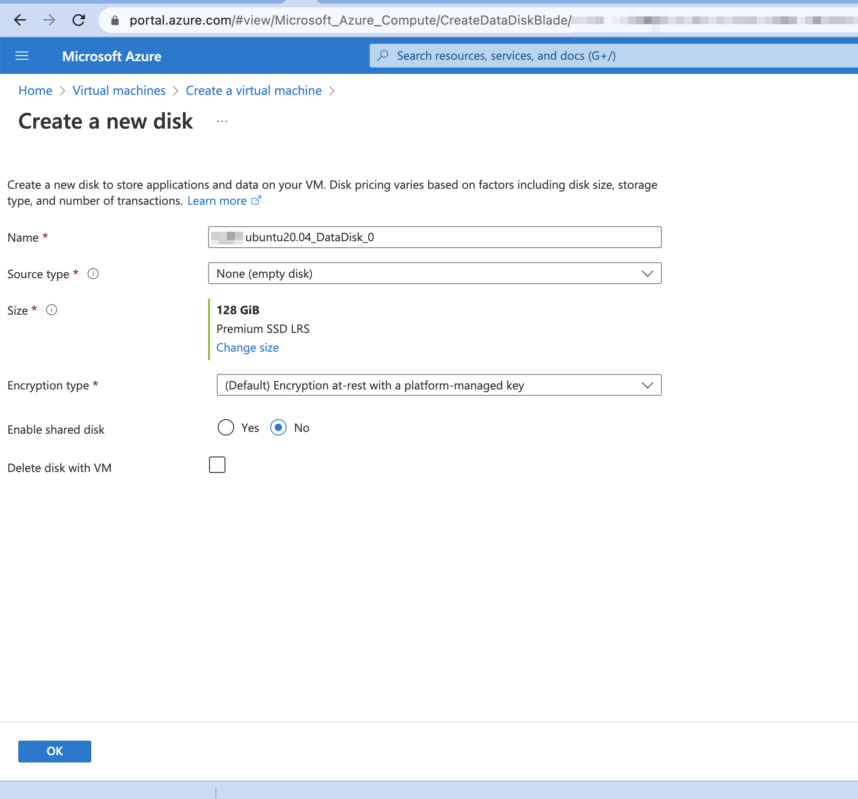Focus the disk Name input field

pyautogui.click(x=434, y=237)
